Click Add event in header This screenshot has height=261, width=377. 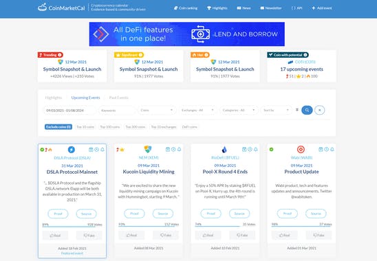click(322, 8)
